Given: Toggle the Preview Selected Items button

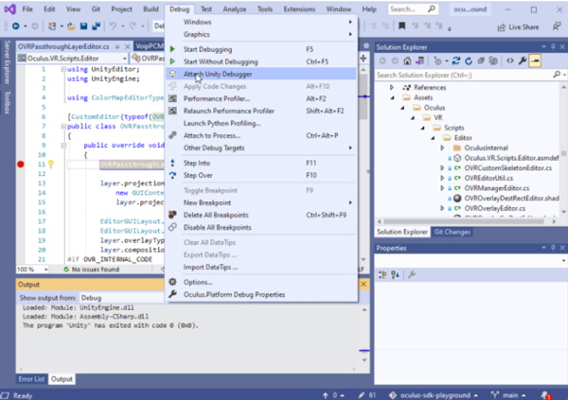Looking at the screenshot, I should [535, 61].
